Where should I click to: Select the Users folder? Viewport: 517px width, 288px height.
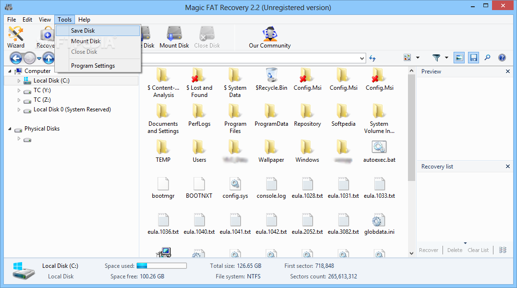coord(199,151)
